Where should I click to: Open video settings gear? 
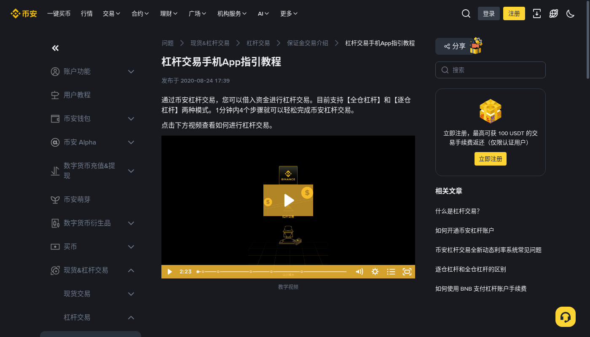point(375,272)
